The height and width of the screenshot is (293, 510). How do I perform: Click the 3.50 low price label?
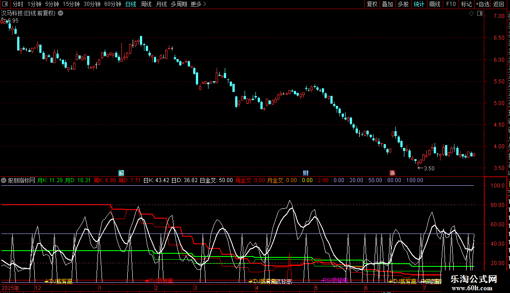(x=429, y=168)
